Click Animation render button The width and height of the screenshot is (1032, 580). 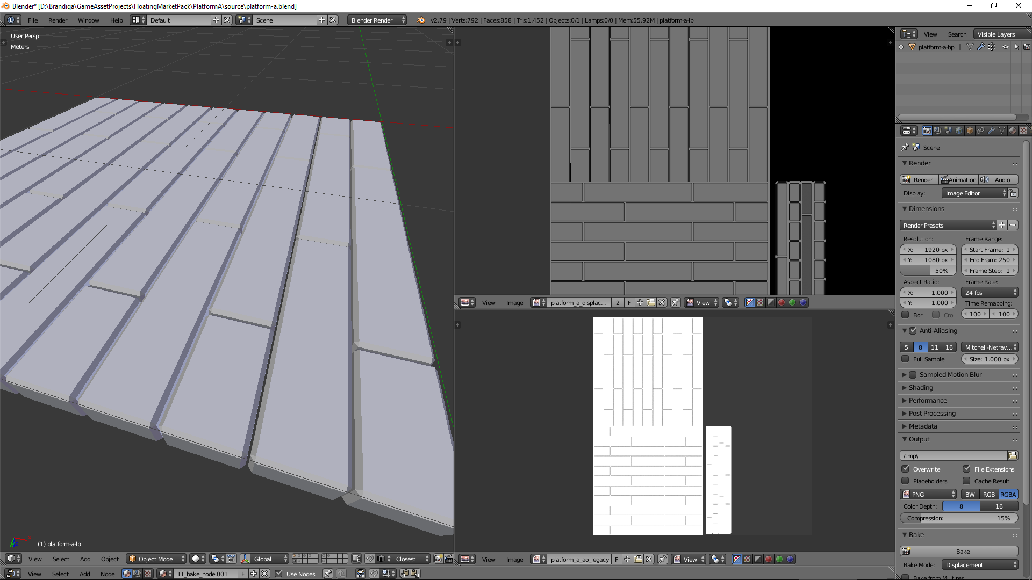point(958,180)
